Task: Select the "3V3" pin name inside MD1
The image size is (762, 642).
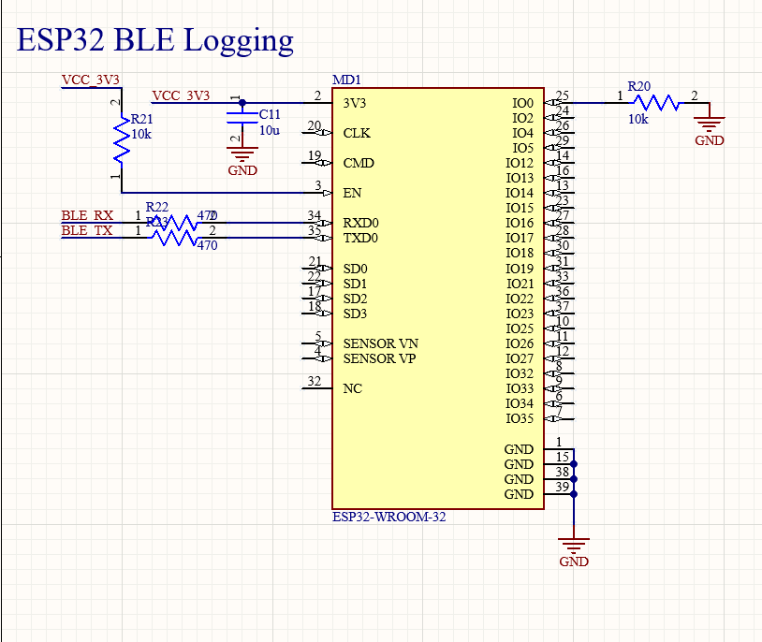Action: pyautogui.click(x=355, y=103)
